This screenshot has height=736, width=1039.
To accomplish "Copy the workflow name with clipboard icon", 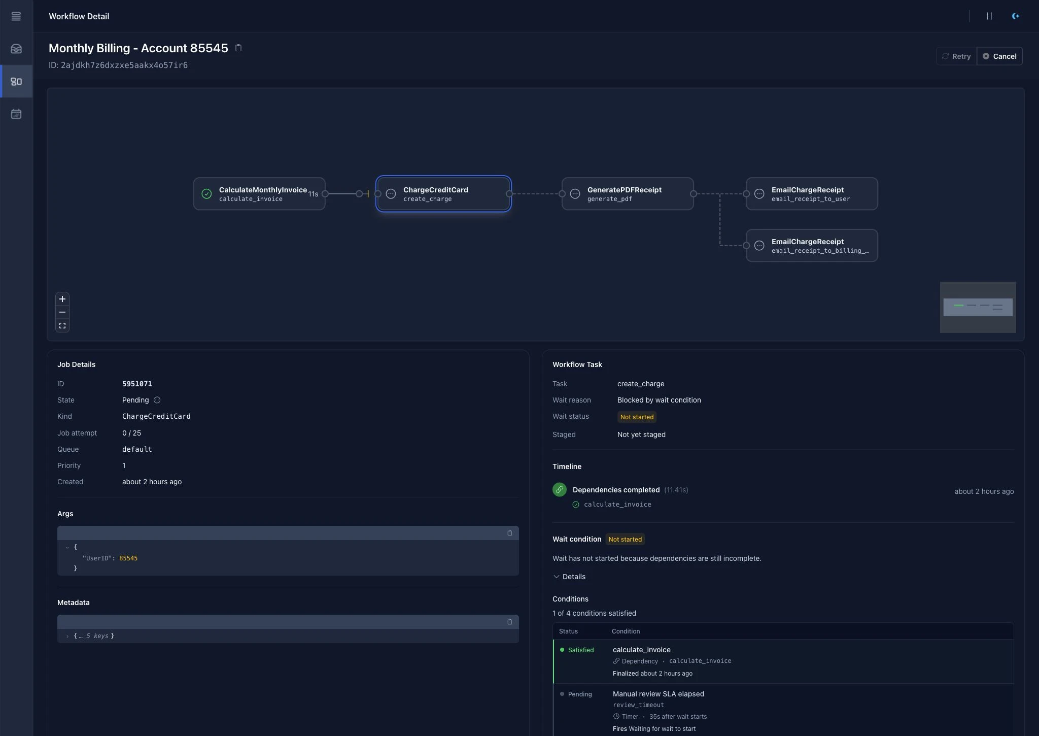I will [238, 48].
